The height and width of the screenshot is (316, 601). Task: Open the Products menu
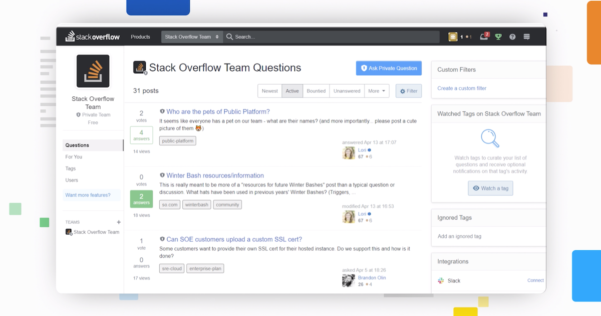tap(140, 37)
